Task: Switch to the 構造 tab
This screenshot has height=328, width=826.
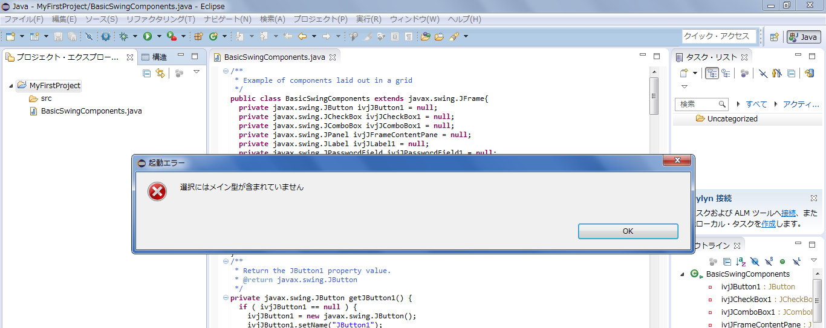Action: pyautogui.click(x=159, y=57)
